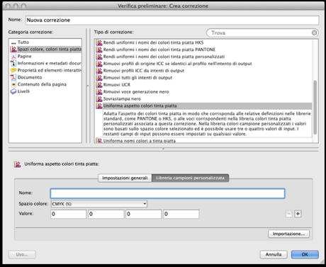326x267 pixels.
Task: Click the plus button to add a swatch value
Action: click(x=298, y=214)
